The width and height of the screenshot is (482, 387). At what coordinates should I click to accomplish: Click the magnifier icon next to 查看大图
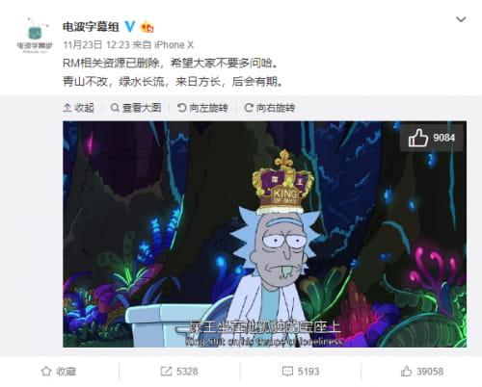(x=115, y=108)
